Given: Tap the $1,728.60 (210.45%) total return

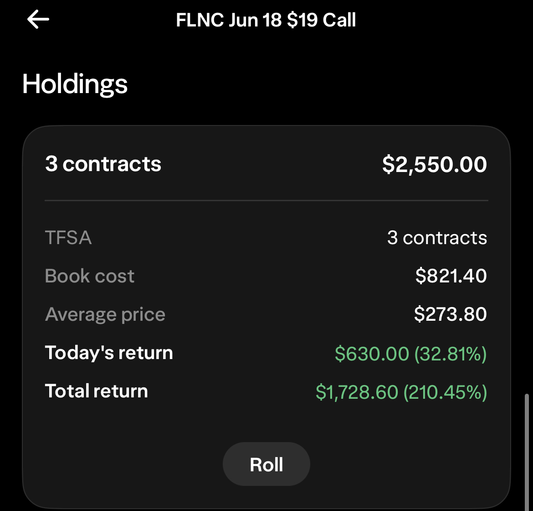Looking at the screenshot, I should pyautogui.click(x=401, y=392).
